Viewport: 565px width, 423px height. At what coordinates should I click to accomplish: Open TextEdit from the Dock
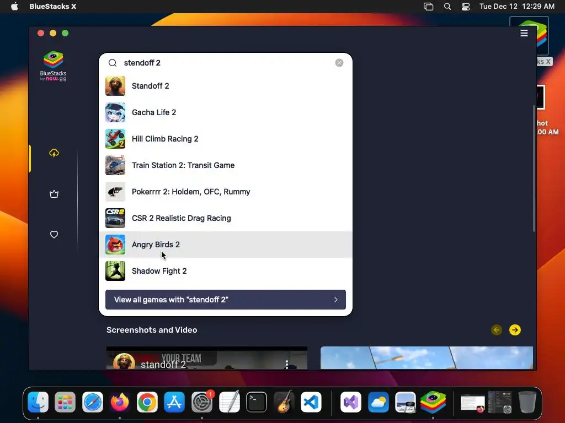pyautogui.click(x=229, y=402)
